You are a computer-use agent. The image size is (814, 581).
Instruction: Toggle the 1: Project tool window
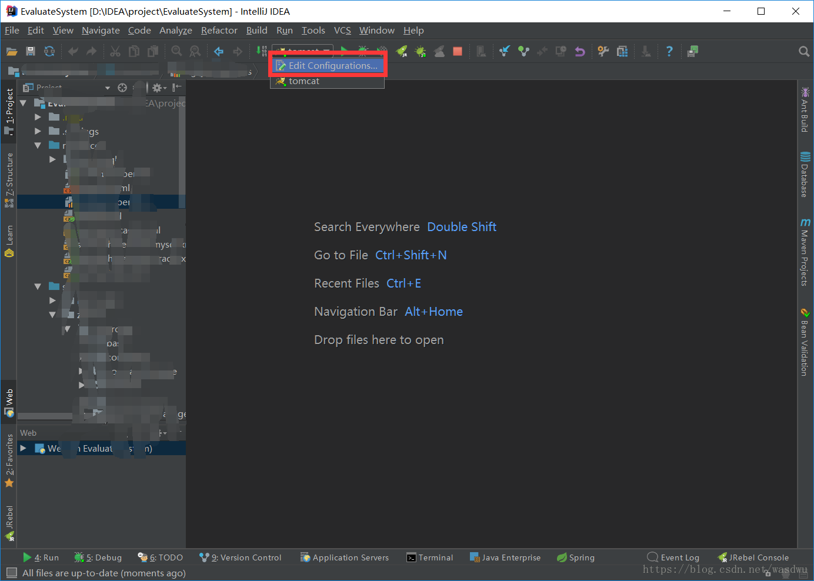pyautogui.click(x=9, y=112)
